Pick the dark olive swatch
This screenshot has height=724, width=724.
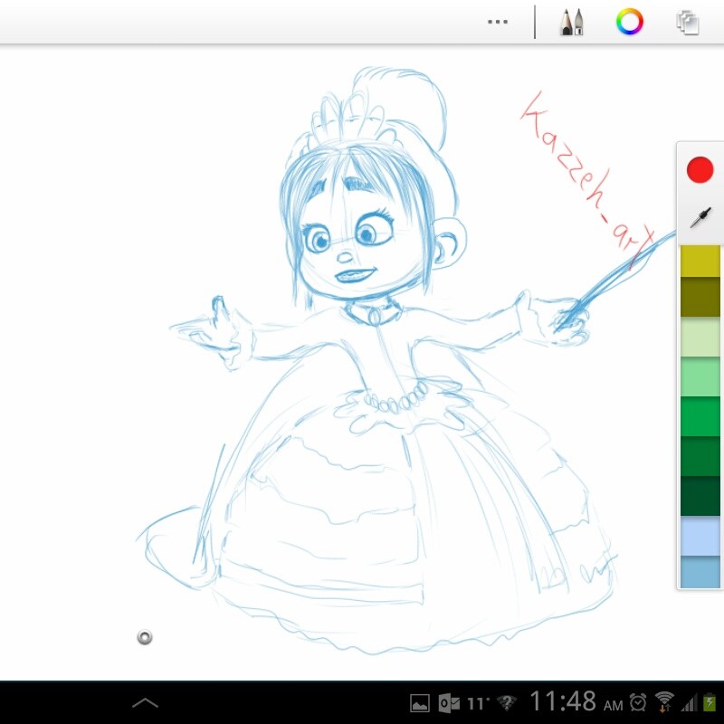tap(700, 297)
